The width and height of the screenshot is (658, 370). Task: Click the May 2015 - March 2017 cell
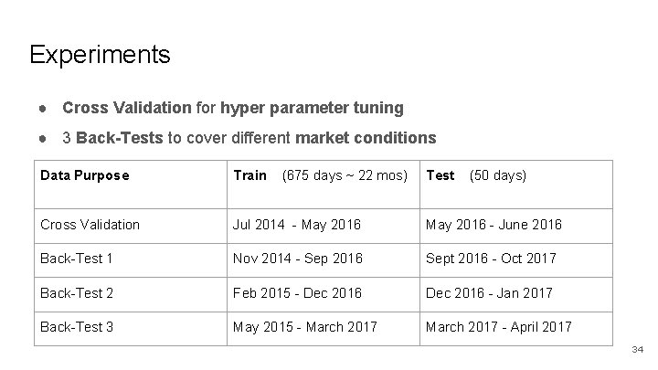coord(324,329)
